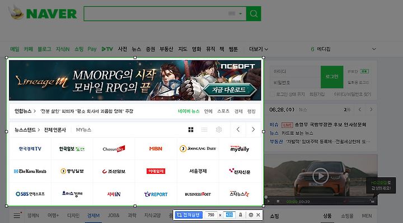
Task: Go to next newsstand page
Action: click(253, 129)
